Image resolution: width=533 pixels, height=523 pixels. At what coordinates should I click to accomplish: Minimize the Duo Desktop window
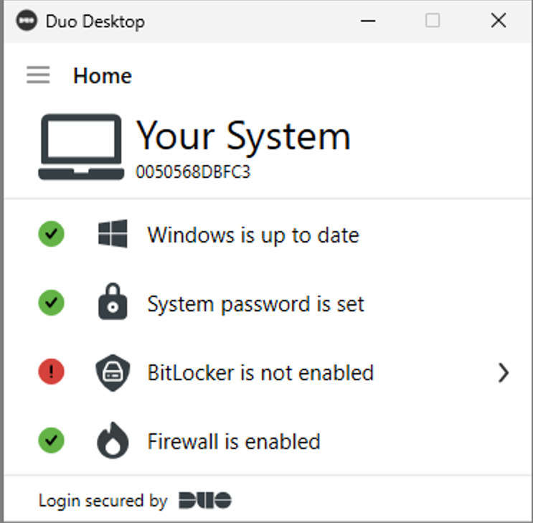[x=367, y=21]
